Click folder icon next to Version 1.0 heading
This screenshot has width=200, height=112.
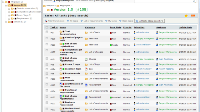pyautogui.click(x=48, y=10)
